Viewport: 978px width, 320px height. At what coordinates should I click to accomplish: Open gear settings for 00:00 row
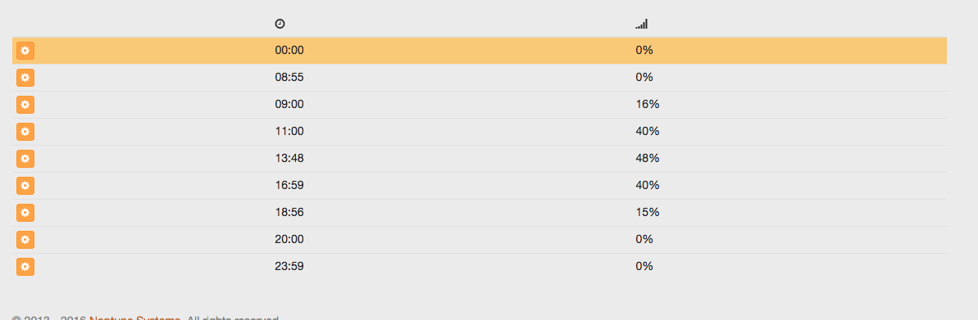[25, 51]
